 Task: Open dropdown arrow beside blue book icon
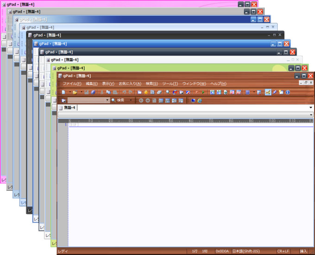254,92
